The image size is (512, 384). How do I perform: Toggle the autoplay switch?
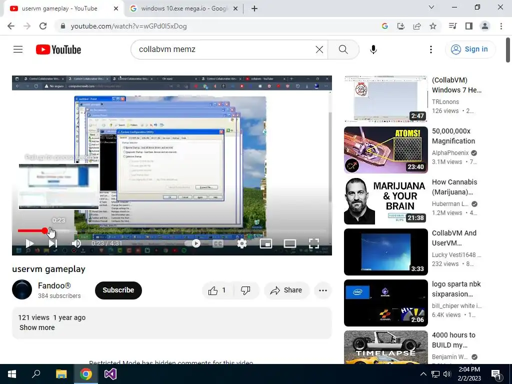click(x=192, y=243)
